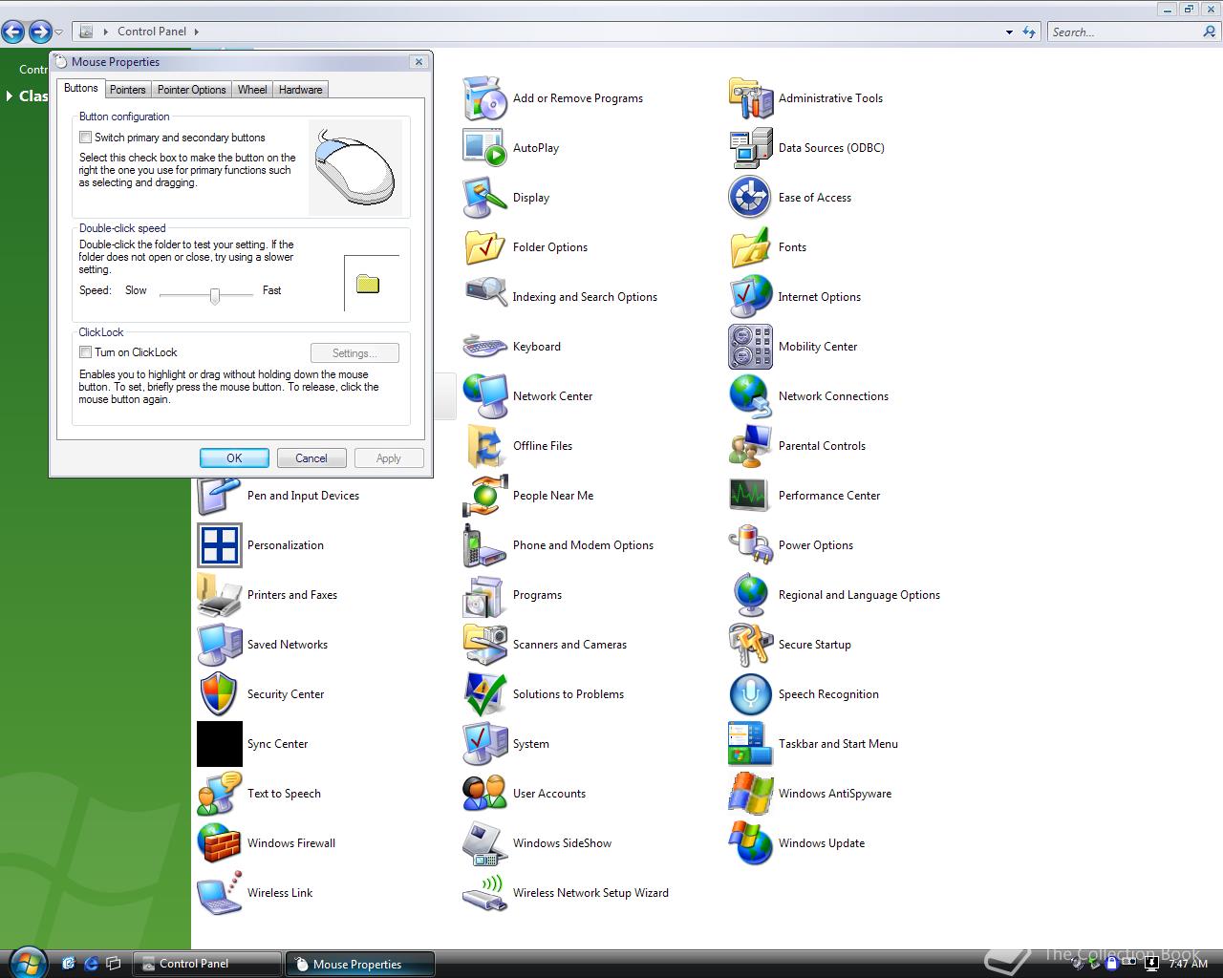The image size is (1223, 978).
Task: Open the Security Center shield icon
Action: coord(220,694)
